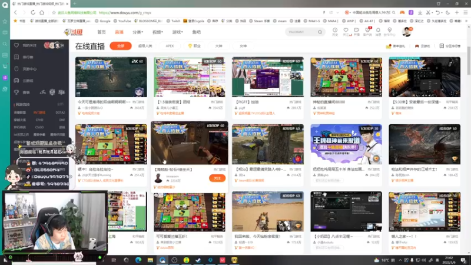The image size is (471, 265).
Task: Select the APEX filter tab
Action: pyautogui.click(x=170, y=46)
